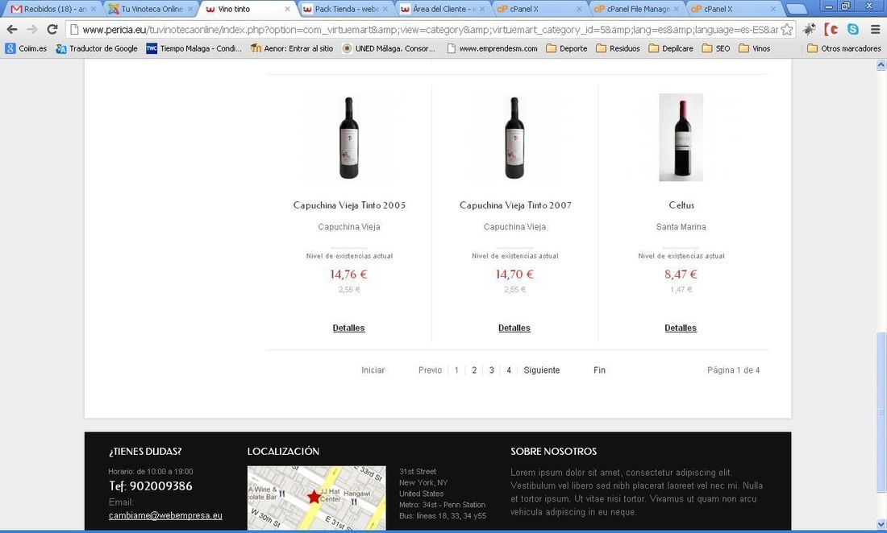The width and height of the screenshot is (887, 533).
Task: Click the 8,47 € price
Action: tap(681, 274)
